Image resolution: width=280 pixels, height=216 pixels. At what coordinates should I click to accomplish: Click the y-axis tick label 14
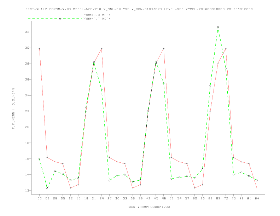click(x=27, y=174)
